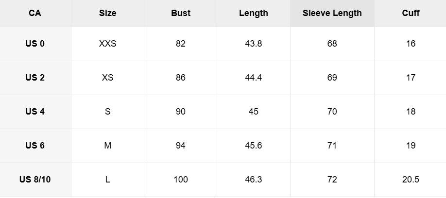446x198 pixels.
Task: Click the XXS size cell
Action: point(107,44)
